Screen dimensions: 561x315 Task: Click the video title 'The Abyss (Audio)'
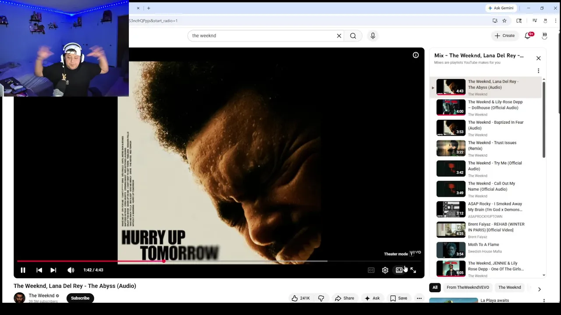click(x=75, y=286)
